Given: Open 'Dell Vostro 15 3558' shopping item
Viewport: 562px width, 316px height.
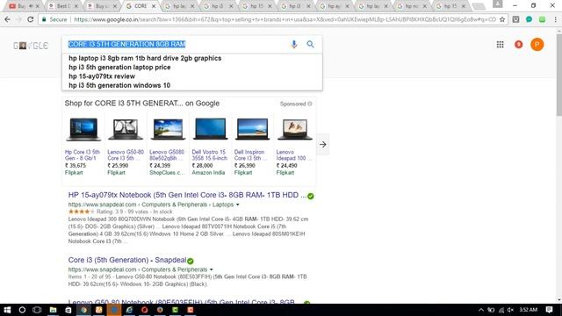Looking at the screenshot, I should [x=209, y=154].
